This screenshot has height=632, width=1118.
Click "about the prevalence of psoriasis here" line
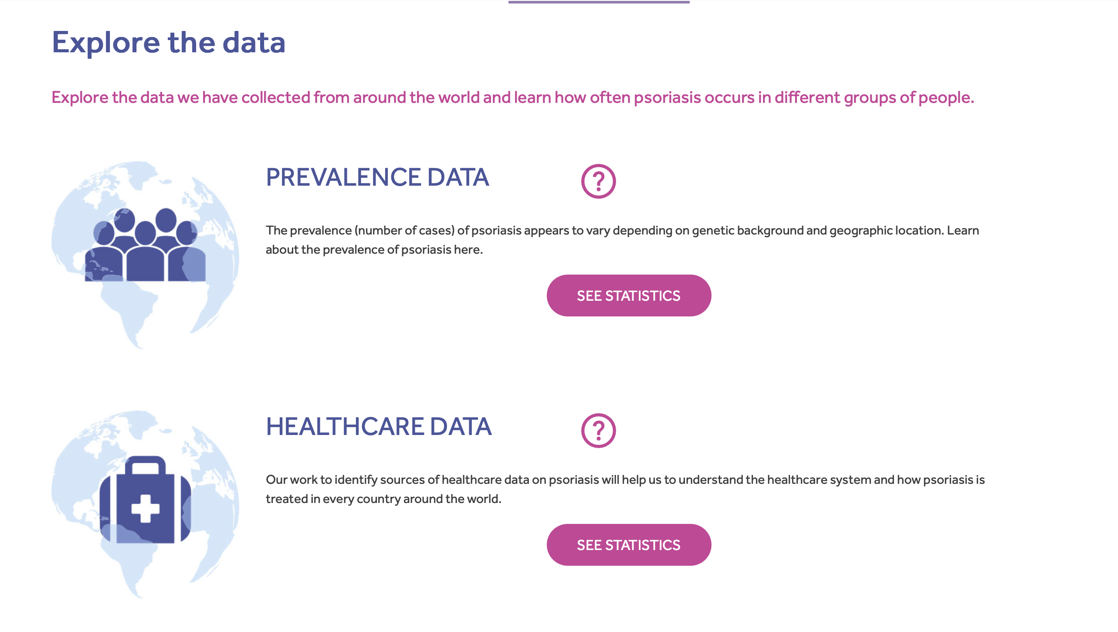374,250
